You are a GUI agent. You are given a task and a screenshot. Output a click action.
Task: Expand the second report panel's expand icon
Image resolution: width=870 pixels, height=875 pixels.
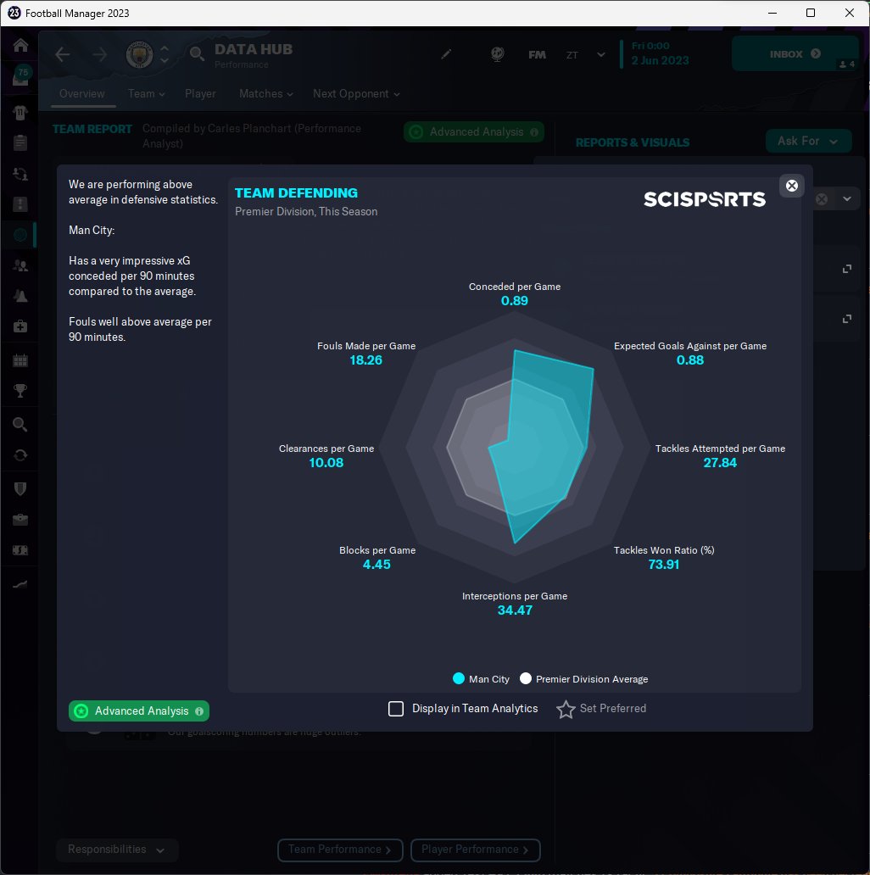click(846, 319)
